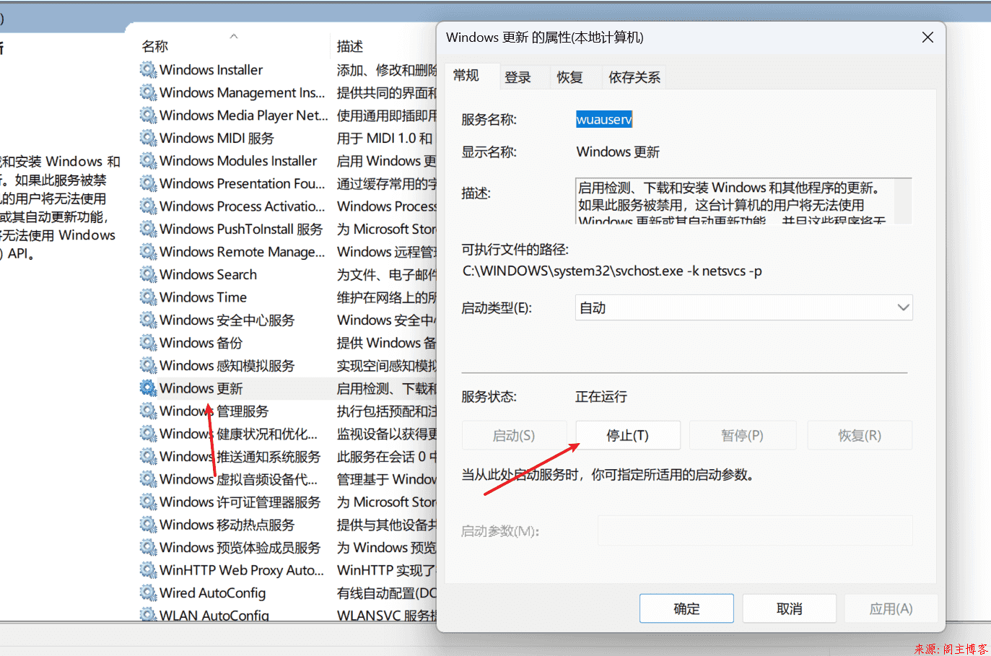This screenshot has width=991, height=656.
Task: Click the gear icon beside Windows Process Activatio...
Action: [148, 206]
